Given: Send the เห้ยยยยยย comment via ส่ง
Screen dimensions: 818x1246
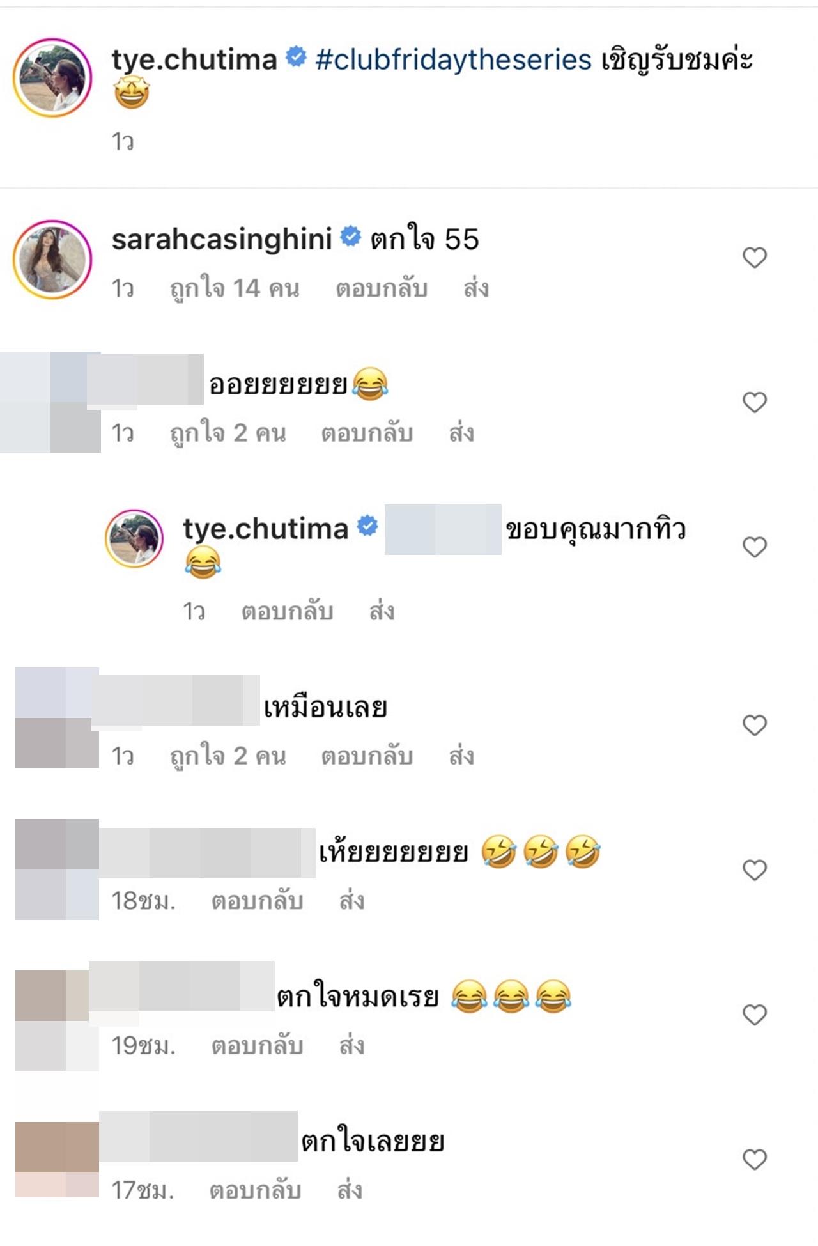Looking at the screenshot, I should pos(351,901).
